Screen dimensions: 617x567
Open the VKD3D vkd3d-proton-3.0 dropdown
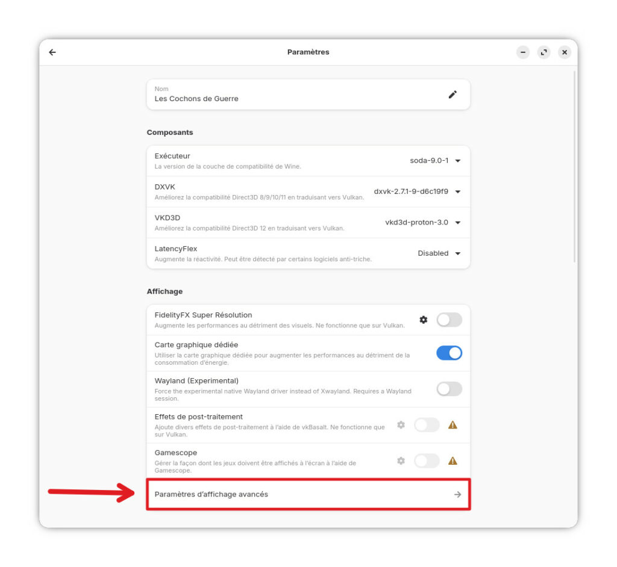coord(423,223)
